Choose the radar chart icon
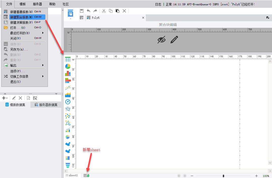 coord(68,109)
